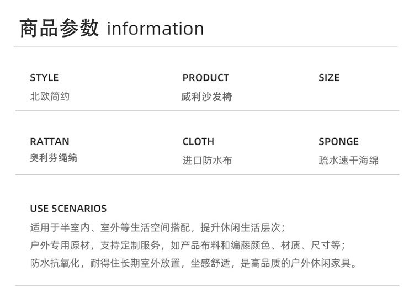Screen dimensions: 414x298
Task: Click the line starting with 适用于半室内
Action: pos(157,227)
